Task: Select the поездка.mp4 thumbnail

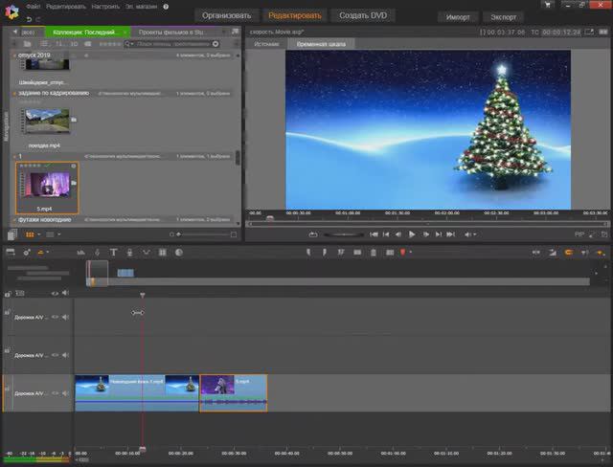Action: tap(47, 122)
